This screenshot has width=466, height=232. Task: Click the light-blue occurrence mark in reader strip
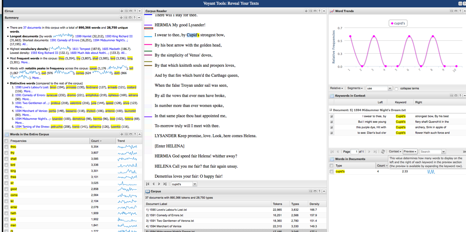(148, 37)
